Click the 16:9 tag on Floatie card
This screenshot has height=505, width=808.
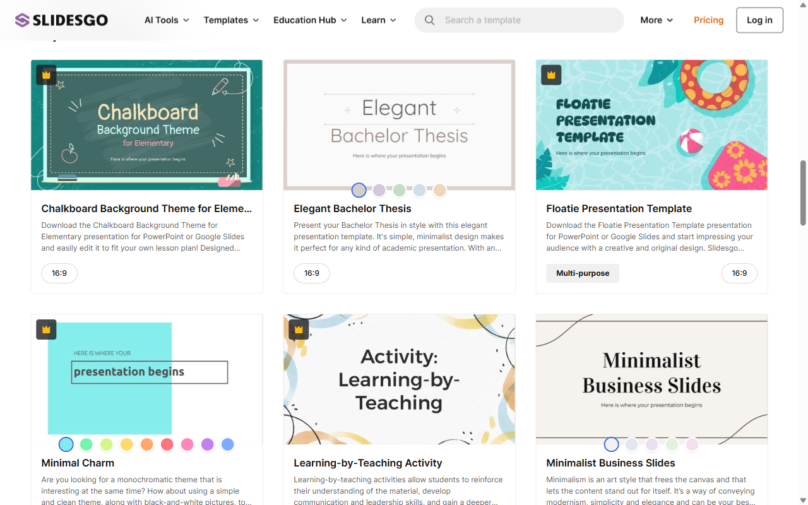click(739, 273)
